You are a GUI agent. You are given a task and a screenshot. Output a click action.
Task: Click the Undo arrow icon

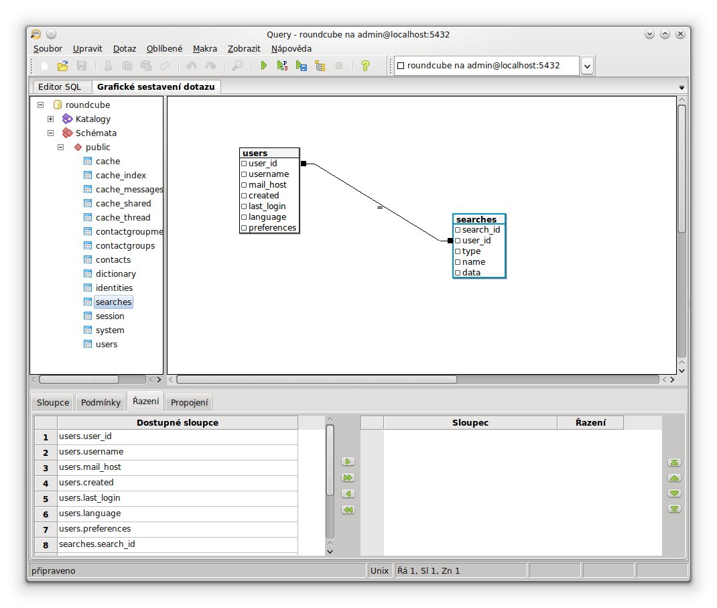tap(191, 66)
